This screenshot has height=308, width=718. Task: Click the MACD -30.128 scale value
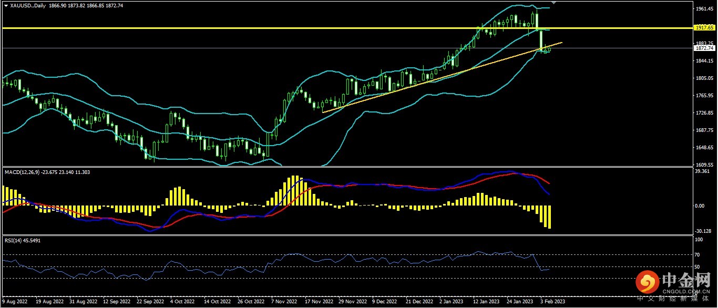click(702, 231)
